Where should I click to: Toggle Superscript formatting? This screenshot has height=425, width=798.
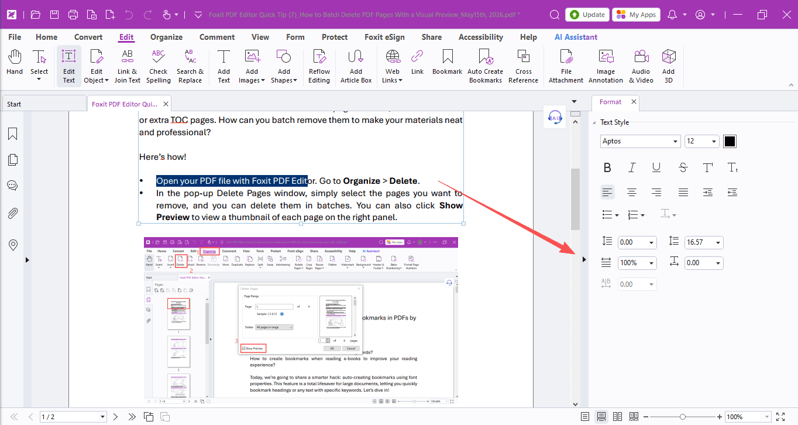(x=708, y=168)
